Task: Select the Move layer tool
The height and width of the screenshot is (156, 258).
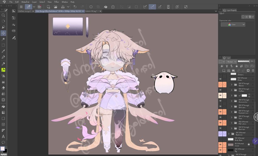Action: click(3, 33)
